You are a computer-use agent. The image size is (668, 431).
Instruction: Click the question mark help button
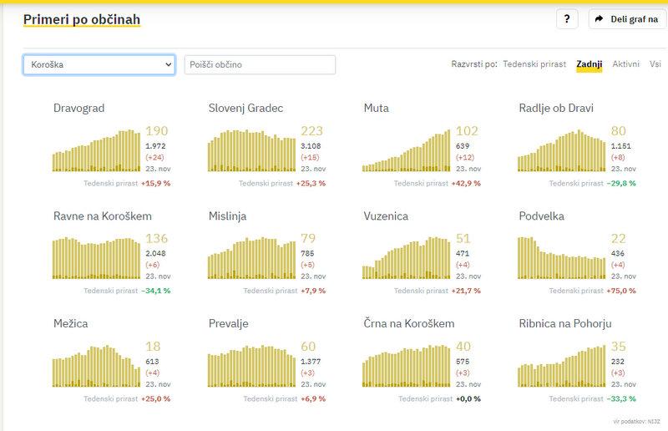pos(565,19)
